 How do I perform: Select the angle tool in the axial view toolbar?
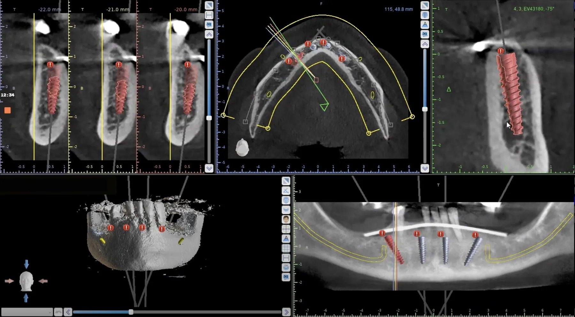425,25
